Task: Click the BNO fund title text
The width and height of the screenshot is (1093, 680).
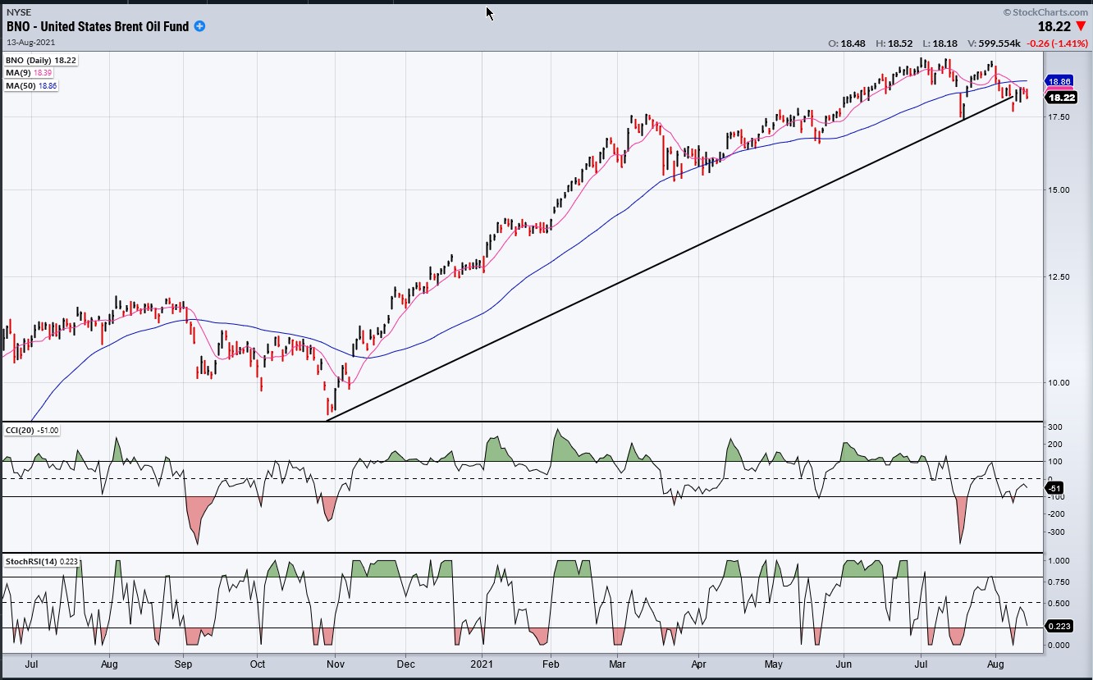Action: [x=98, y=26]
